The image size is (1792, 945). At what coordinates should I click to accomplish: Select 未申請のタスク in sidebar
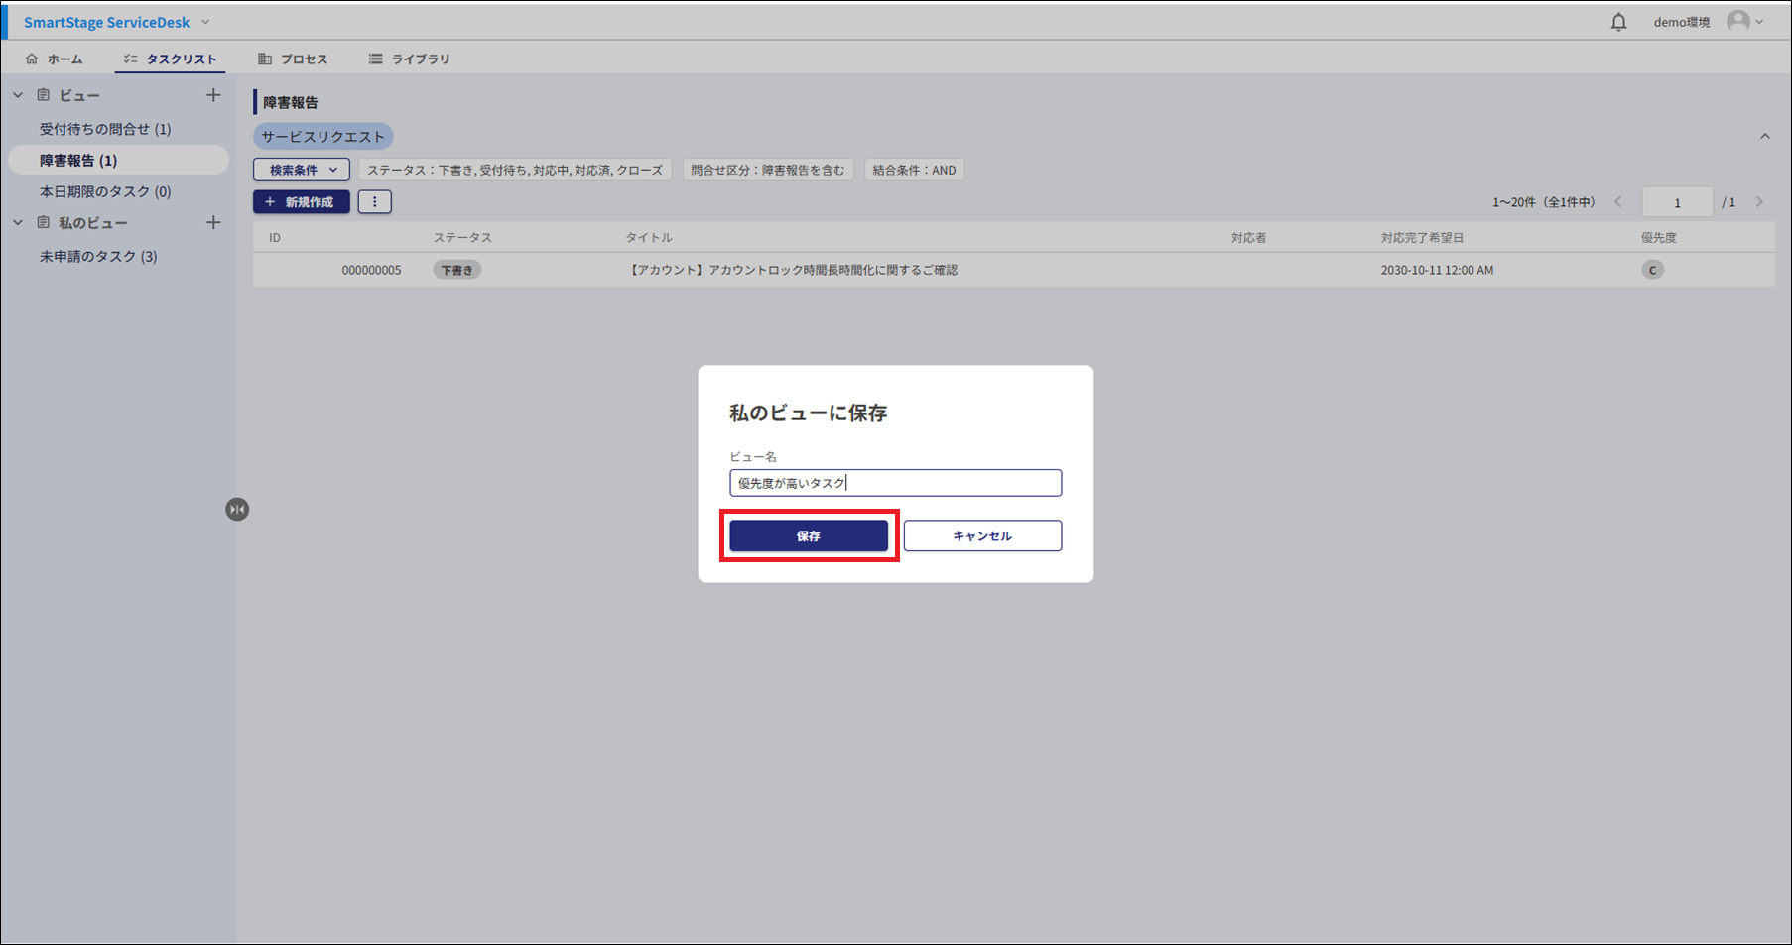98,257
